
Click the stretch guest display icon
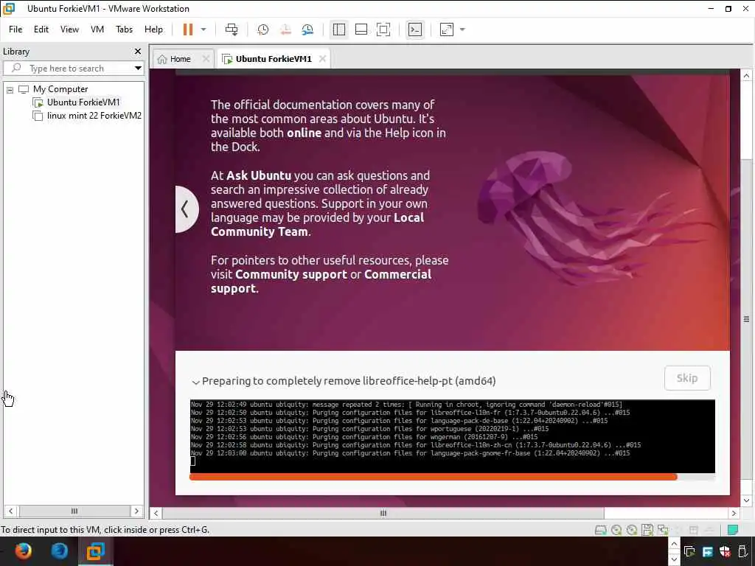tap(447, 29)
